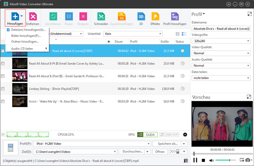The width and height of the screenshot is (254, 166).
Task: Adjust the preview volume slider
Action: (x=226, y=160)
